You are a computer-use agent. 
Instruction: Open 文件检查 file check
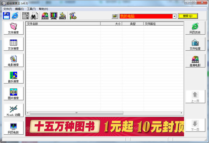pyautogui.click(x=195, y=44)
